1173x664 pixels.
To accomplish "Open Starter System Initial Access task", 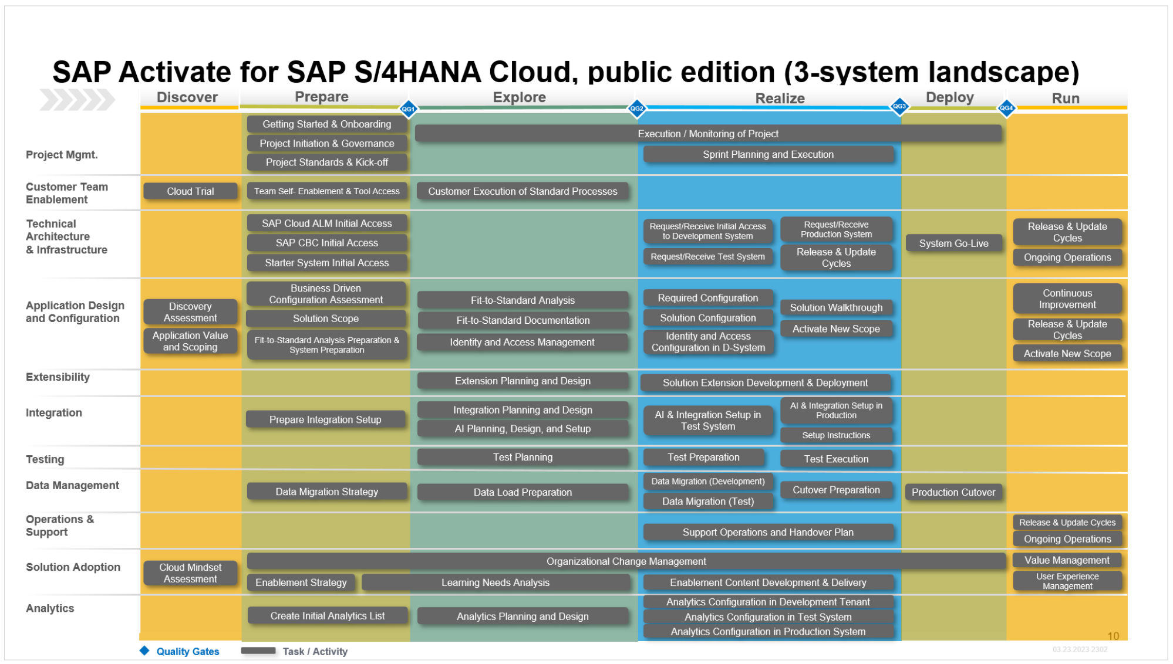I will (327, 263).
